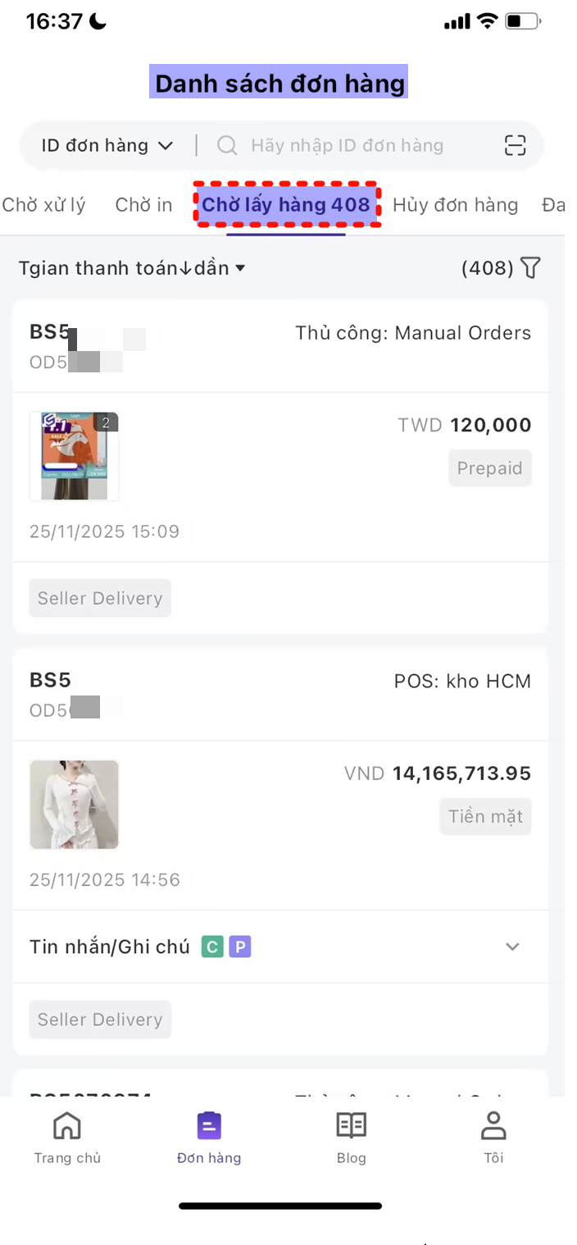Image resolution: width=577 pixels, height=1245 pixels.
Task: Select the Hủy đơn hàng tab
Action: click(455, 205)
